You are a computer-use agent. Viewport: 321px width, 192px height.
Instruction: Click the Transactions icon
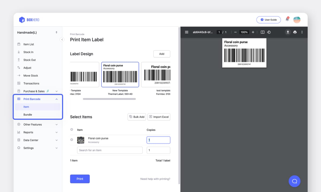coord(18,83)
